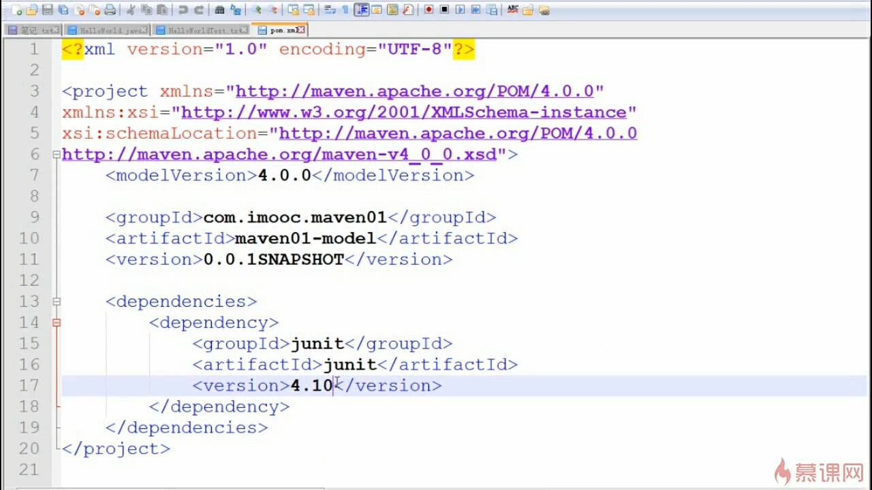Select the pom.xml tab
Image resolution: width=872 pixels, height=490 pixels.
pos(279,30)
